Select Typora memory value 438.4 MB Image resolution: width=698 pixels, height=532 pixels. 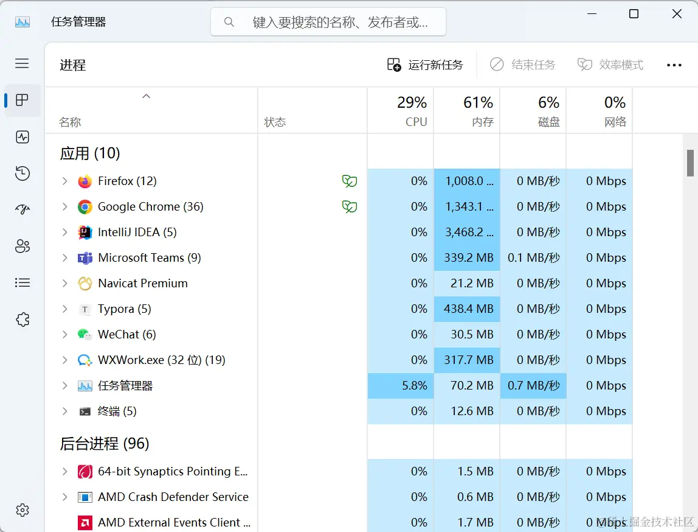(467, 309)
